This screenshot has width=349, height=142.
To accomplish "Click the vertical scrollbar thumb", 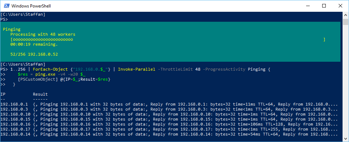I will pos(346,22).
